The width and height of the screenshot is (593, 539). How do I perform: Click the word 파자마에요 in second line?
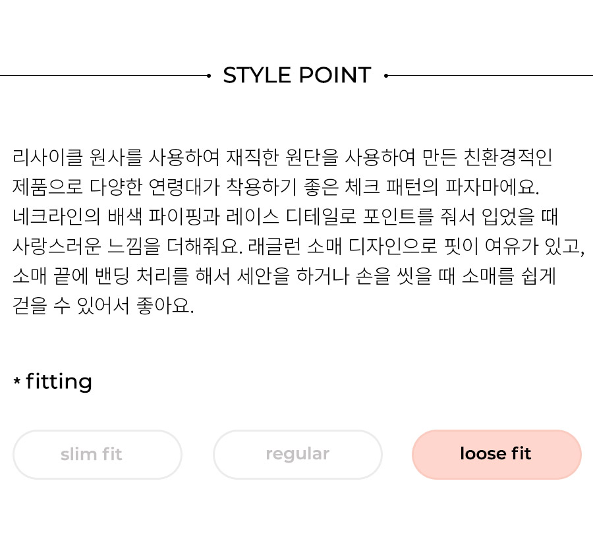490,187
